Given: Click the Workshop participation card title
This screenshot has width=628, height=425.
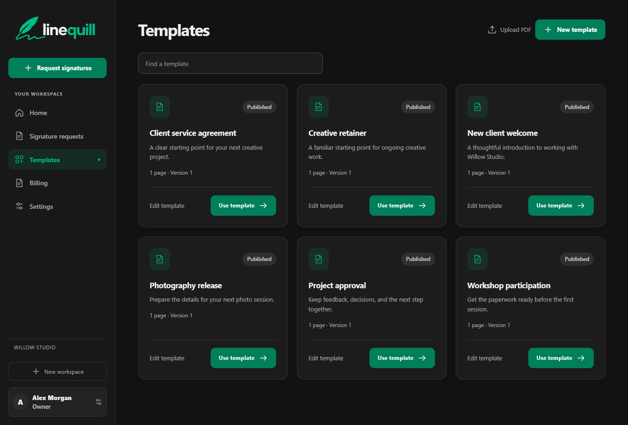Looking at the screenshot, I should (509, 285).
